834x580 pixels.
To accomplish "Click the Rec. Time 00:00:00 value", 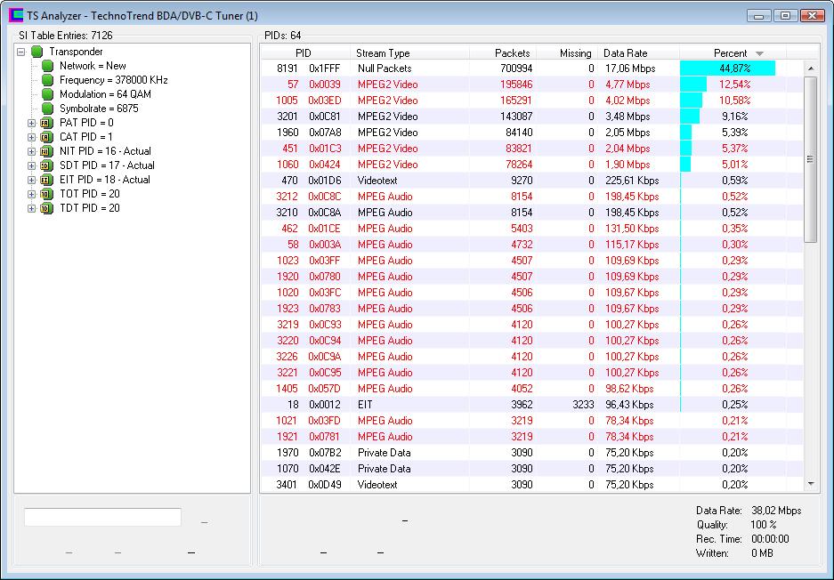I will tap(770, 538).
